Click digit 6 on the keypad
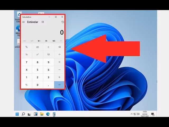 click(x=49, y=70)
